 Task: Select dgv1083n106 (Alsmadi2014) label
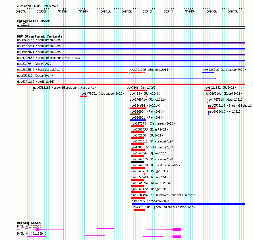point(152,147)
